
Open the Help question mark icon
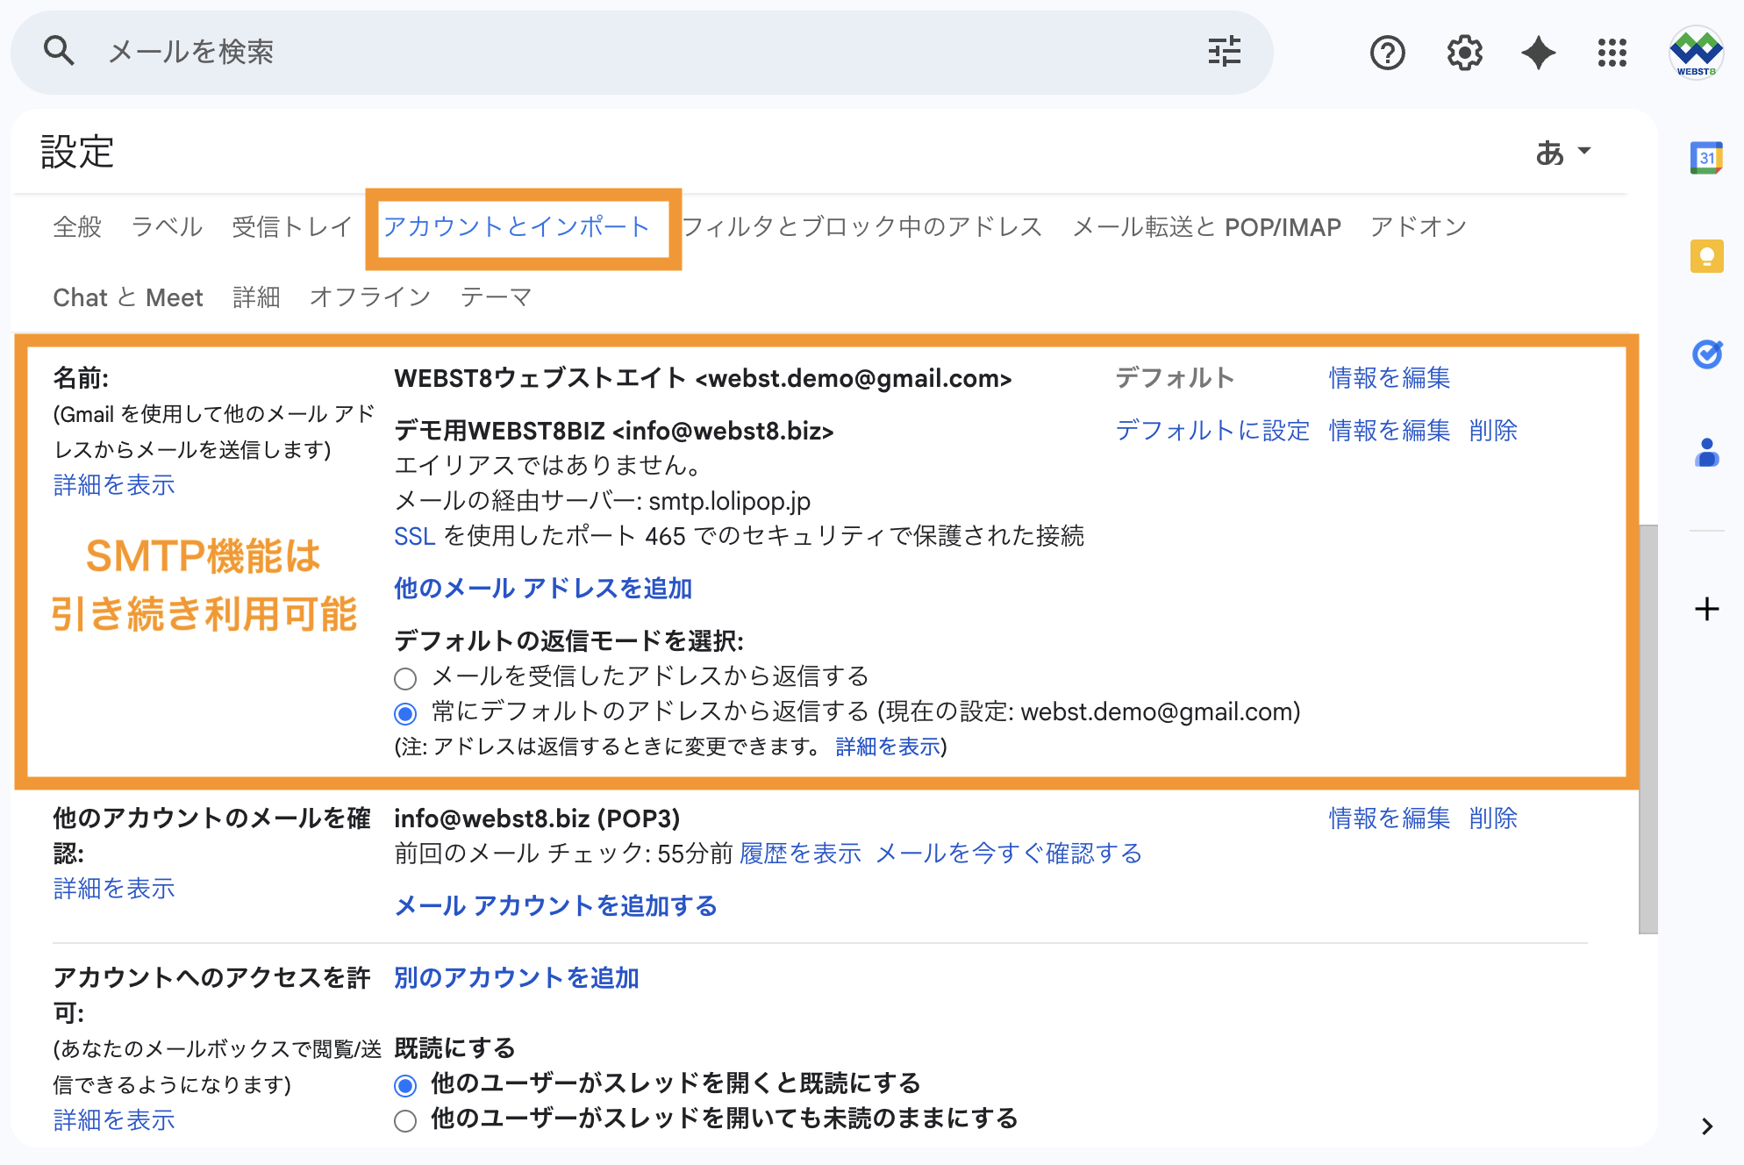point(1387,53)
